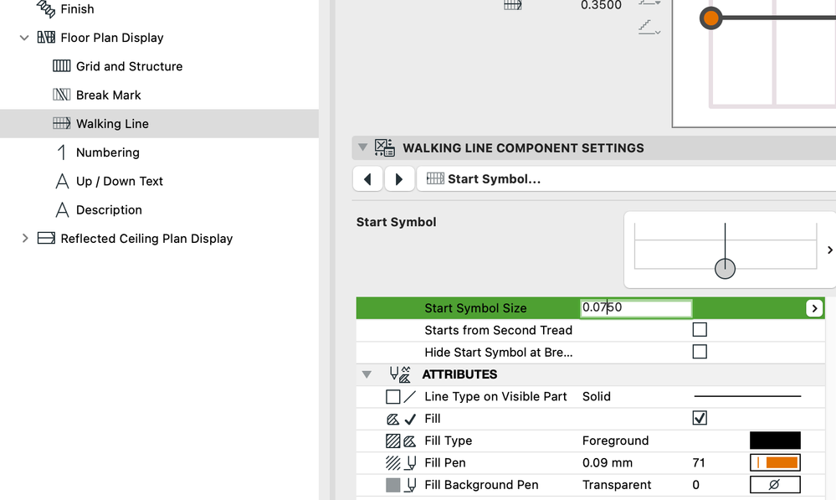Toggle the checkmark icon in Fill row
This screenshot has width=836, height=500.
pyautogui.click(x=410, y=419)
